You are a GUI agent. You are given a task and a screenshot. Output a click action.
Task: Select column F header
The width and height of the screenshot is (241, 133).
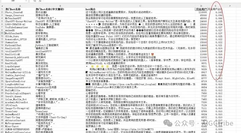pos(230,6)
